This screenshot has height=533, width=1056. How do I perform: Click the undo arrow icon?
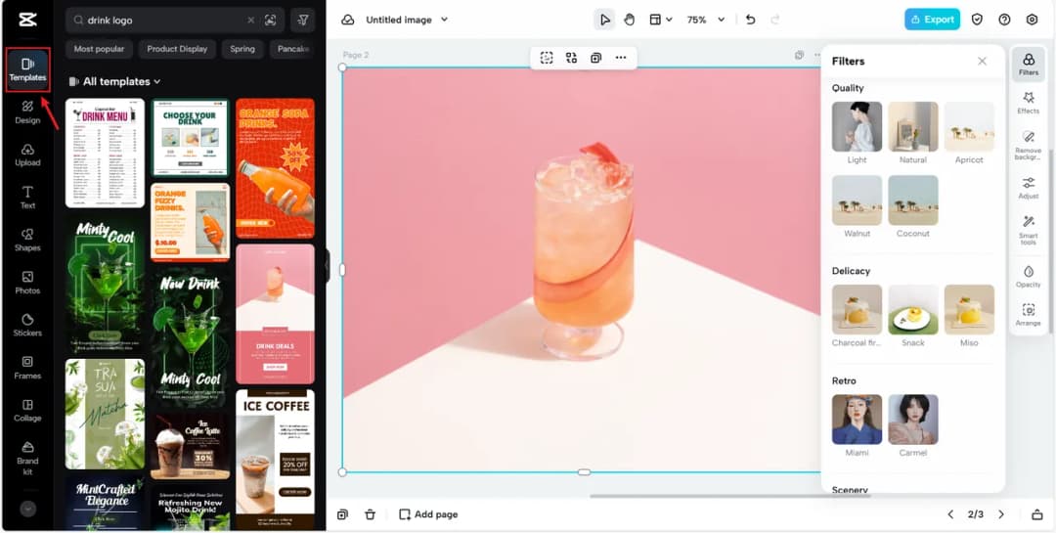[750, 20]
